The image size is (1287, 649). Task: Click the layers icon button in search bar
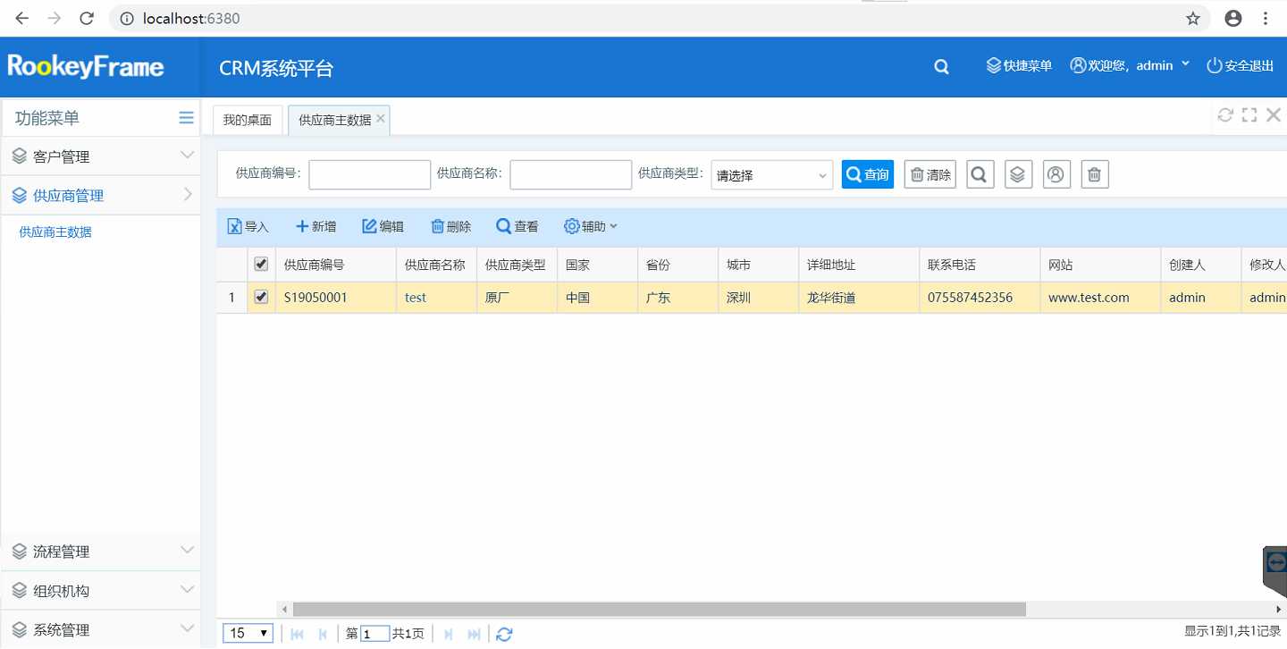pyautogui.click(x=1018, y=174)
